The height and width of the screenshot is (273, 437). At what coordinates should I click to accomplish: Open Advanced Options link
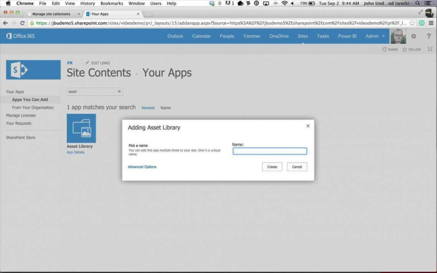pyautogui.click(x=142, y=167)
